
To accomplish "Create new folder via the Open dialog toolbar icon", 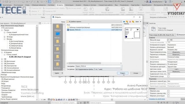I will [133, 22].
